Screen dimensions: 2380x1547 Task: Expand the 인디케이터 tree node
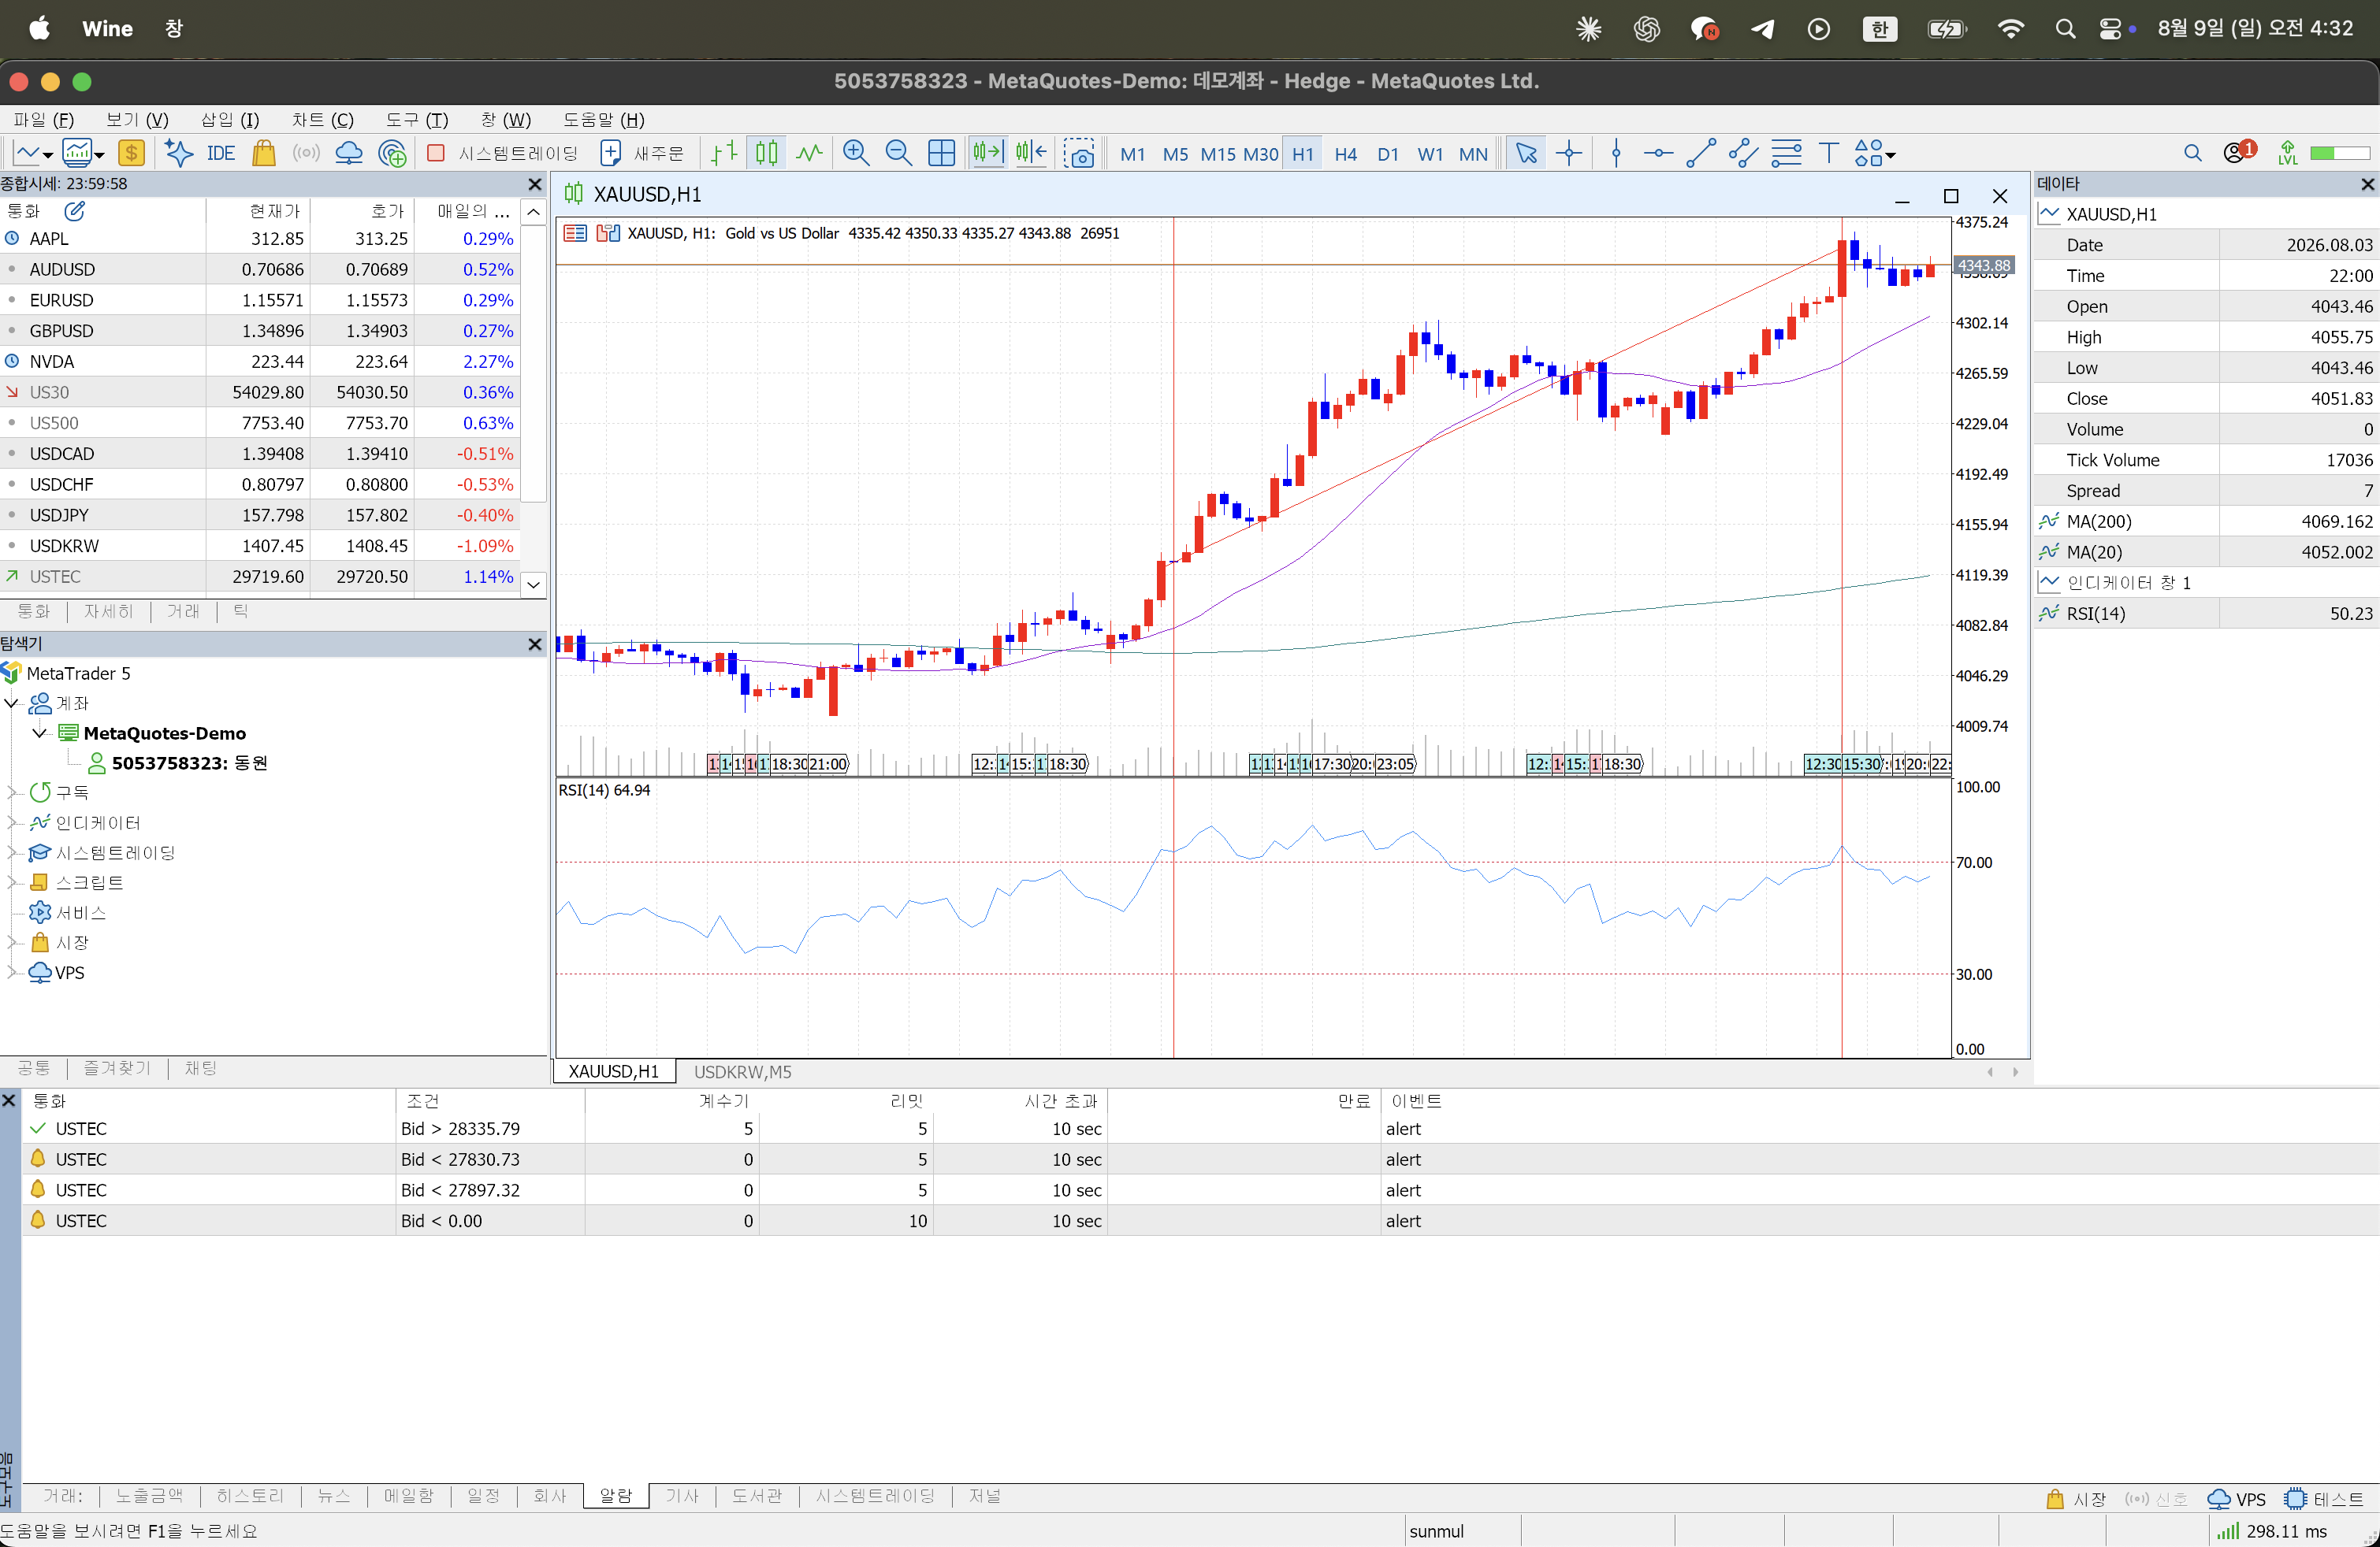(12, 823)
